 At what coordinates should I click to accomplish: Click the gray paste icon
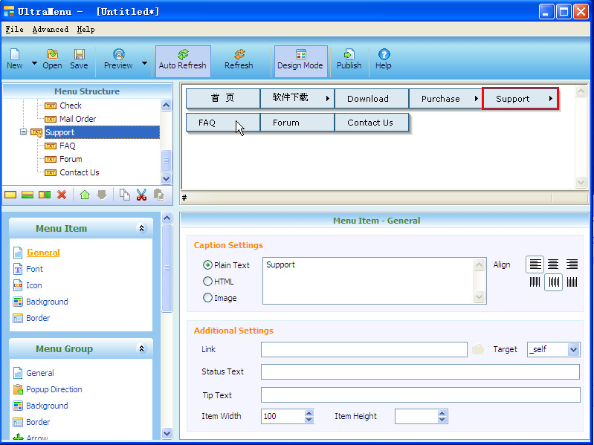[x=159, y=195]
